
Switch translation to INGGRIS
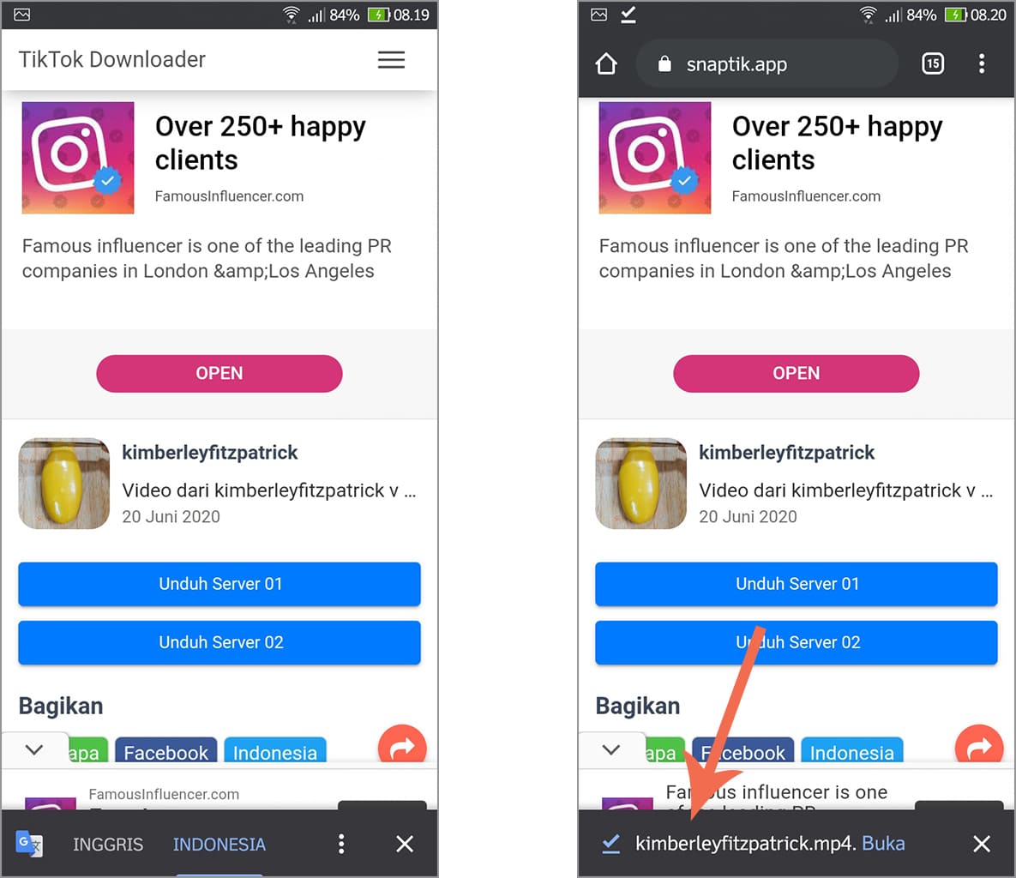107,845
